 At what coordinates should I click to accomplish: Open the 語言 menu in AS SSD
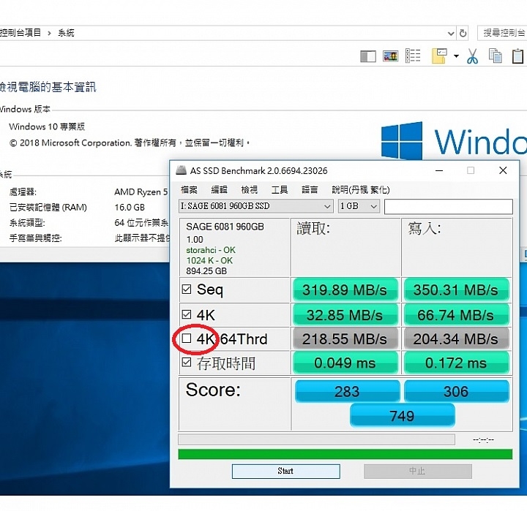click(x=310, y=189)
